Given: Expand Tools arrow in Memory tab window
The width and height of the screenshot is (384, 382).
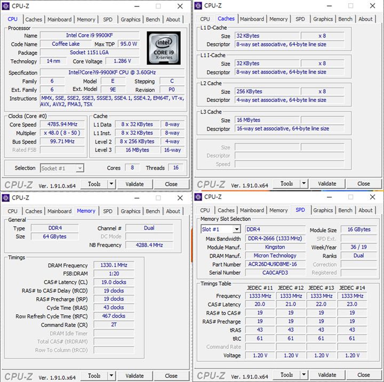Looking at the screenshot, I should [x=111, y=376].
